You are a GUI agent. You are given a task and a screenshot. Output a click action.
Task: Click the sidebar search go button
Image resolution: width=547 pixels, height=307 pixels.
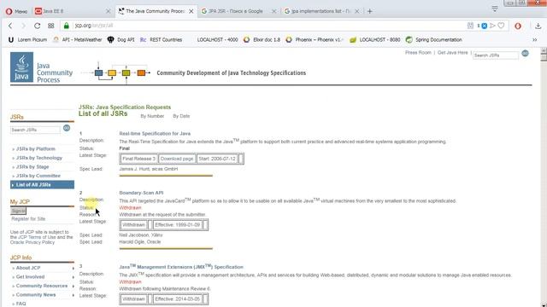[67, 128]
